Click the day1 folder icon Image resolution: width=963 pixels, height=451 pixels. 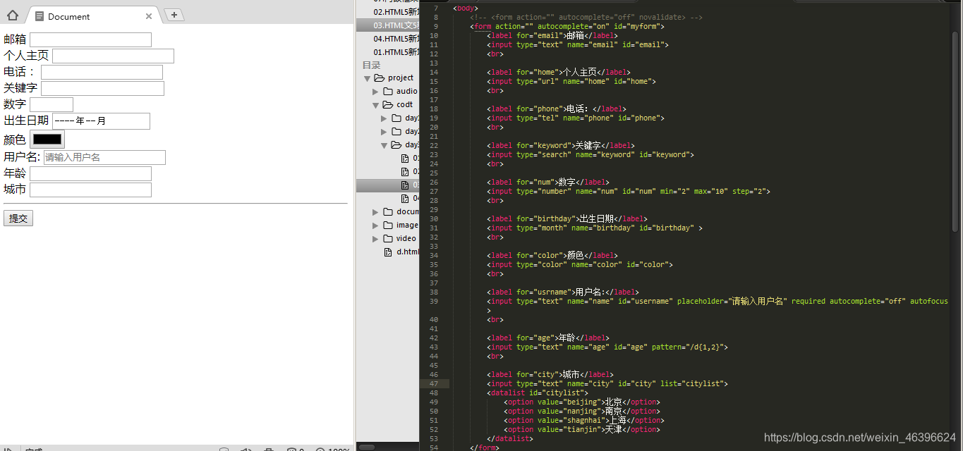[x=396, y=118]
